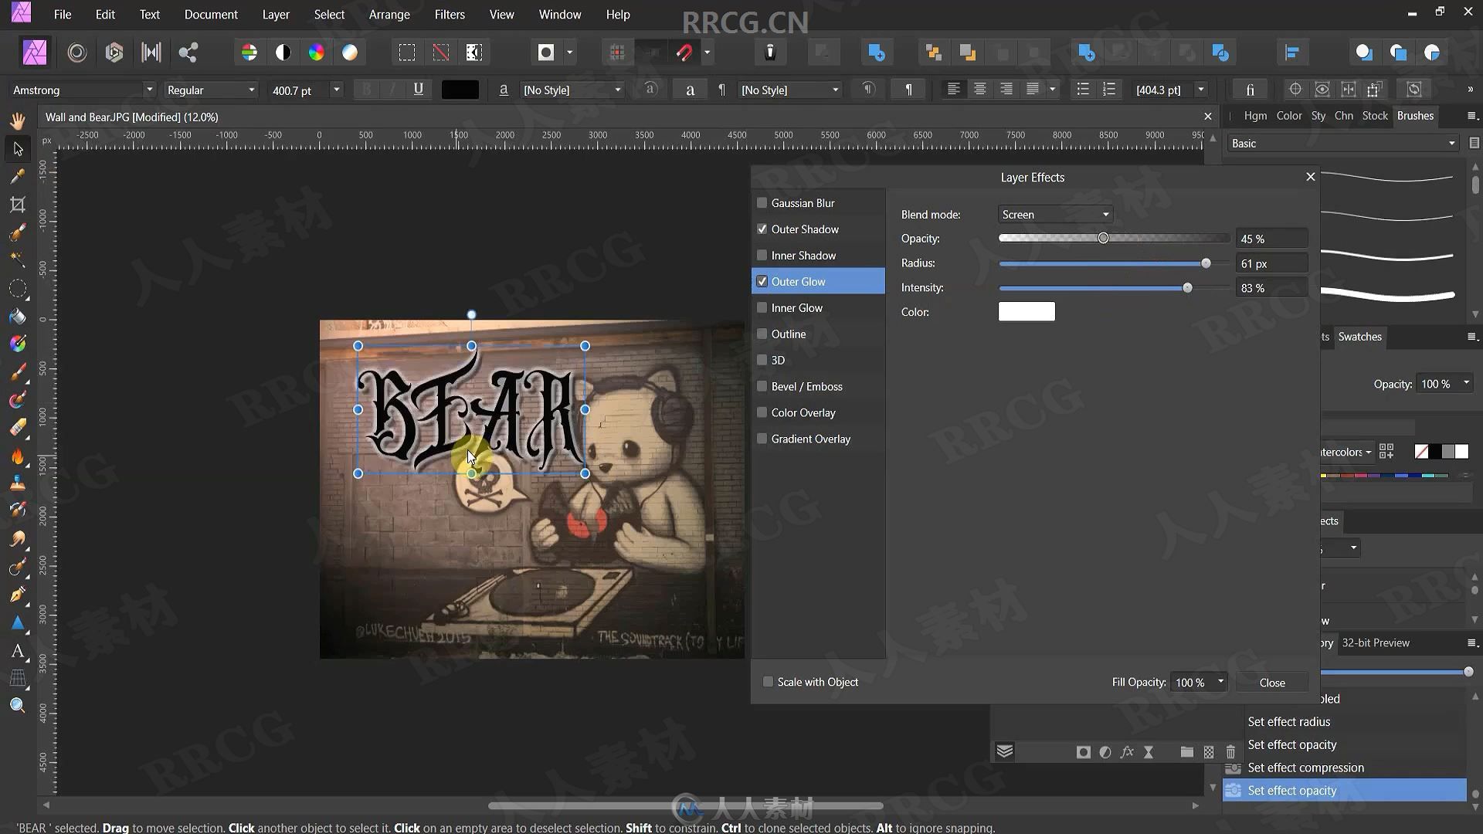Click the Radius slider handle
Viewport: 1483px width, 834px height.
pyautogui.click(x=1206, y=263)
